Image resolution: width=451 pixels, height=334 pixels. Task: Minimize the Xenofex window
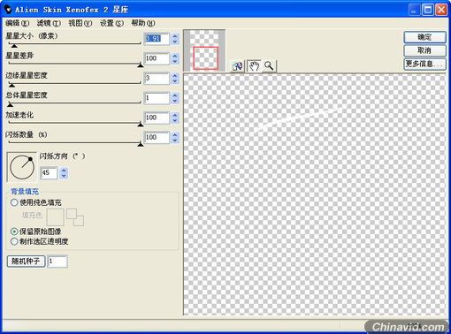[x=414, y=10]
